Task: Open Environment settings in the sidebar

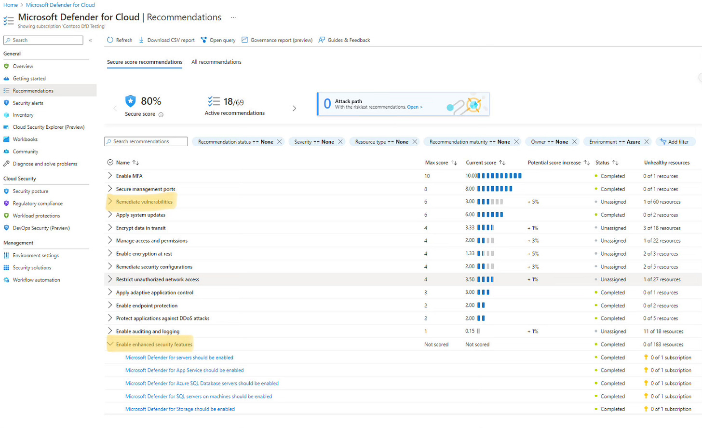Action: (x=36, y=255)
